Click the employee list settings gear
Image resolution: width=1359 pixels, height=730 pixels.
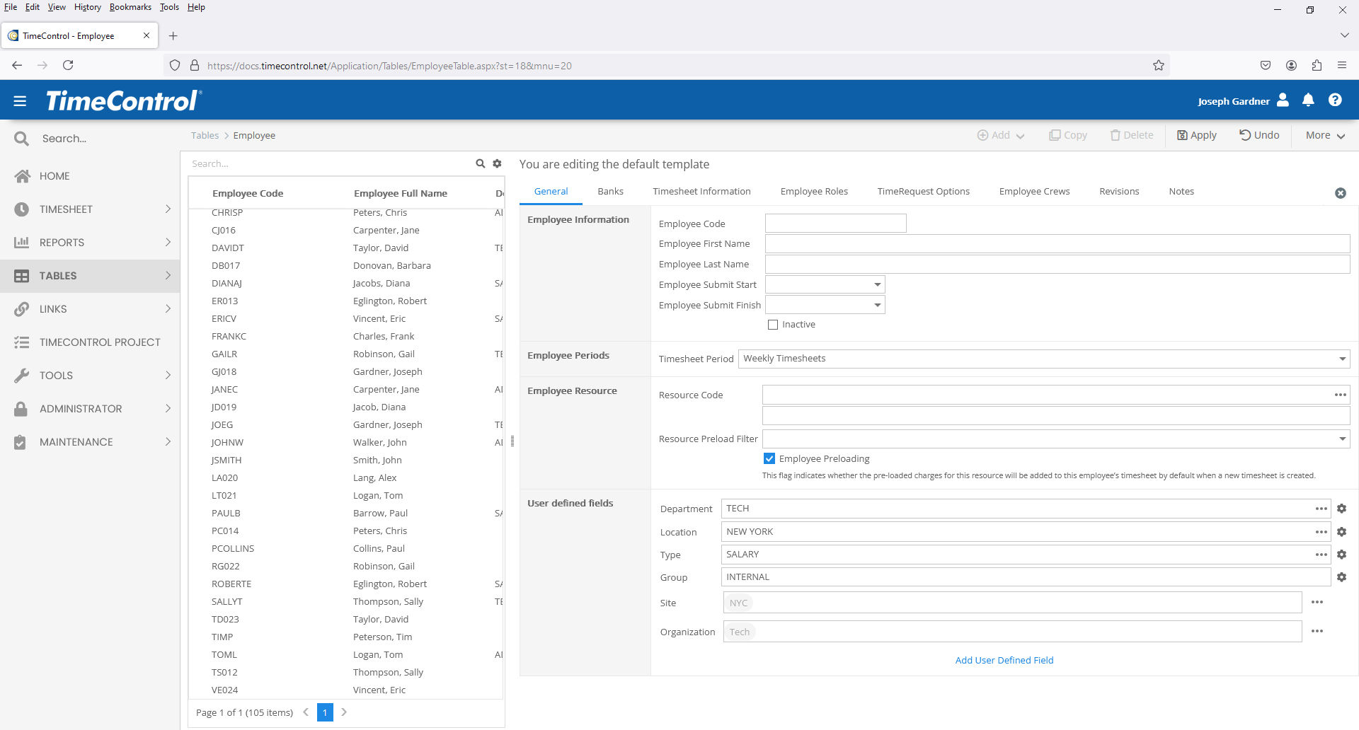point(497,163)
